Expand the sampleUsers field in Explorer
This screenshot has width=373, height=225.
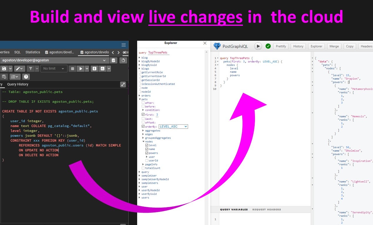click(140, 183)
